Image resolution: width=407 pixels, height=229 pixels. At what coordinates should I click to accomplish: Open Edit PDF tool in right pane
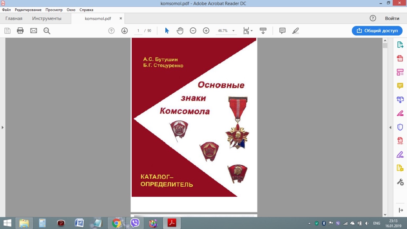(x=400, y=72)
